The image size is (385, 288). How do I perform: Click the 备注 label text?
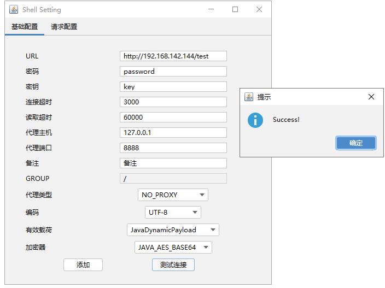pyautogui.click(x=32, y=163)
